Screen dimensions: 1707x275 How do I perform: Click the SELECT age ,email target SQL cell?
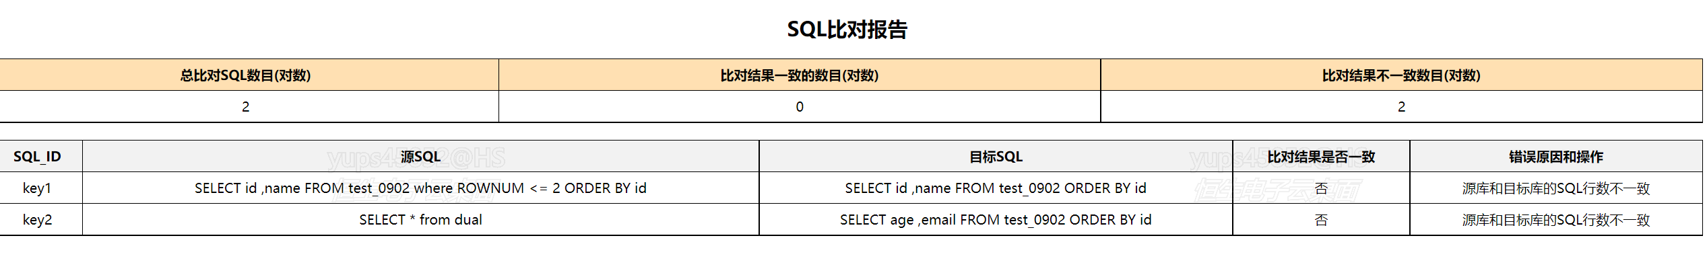996,220
